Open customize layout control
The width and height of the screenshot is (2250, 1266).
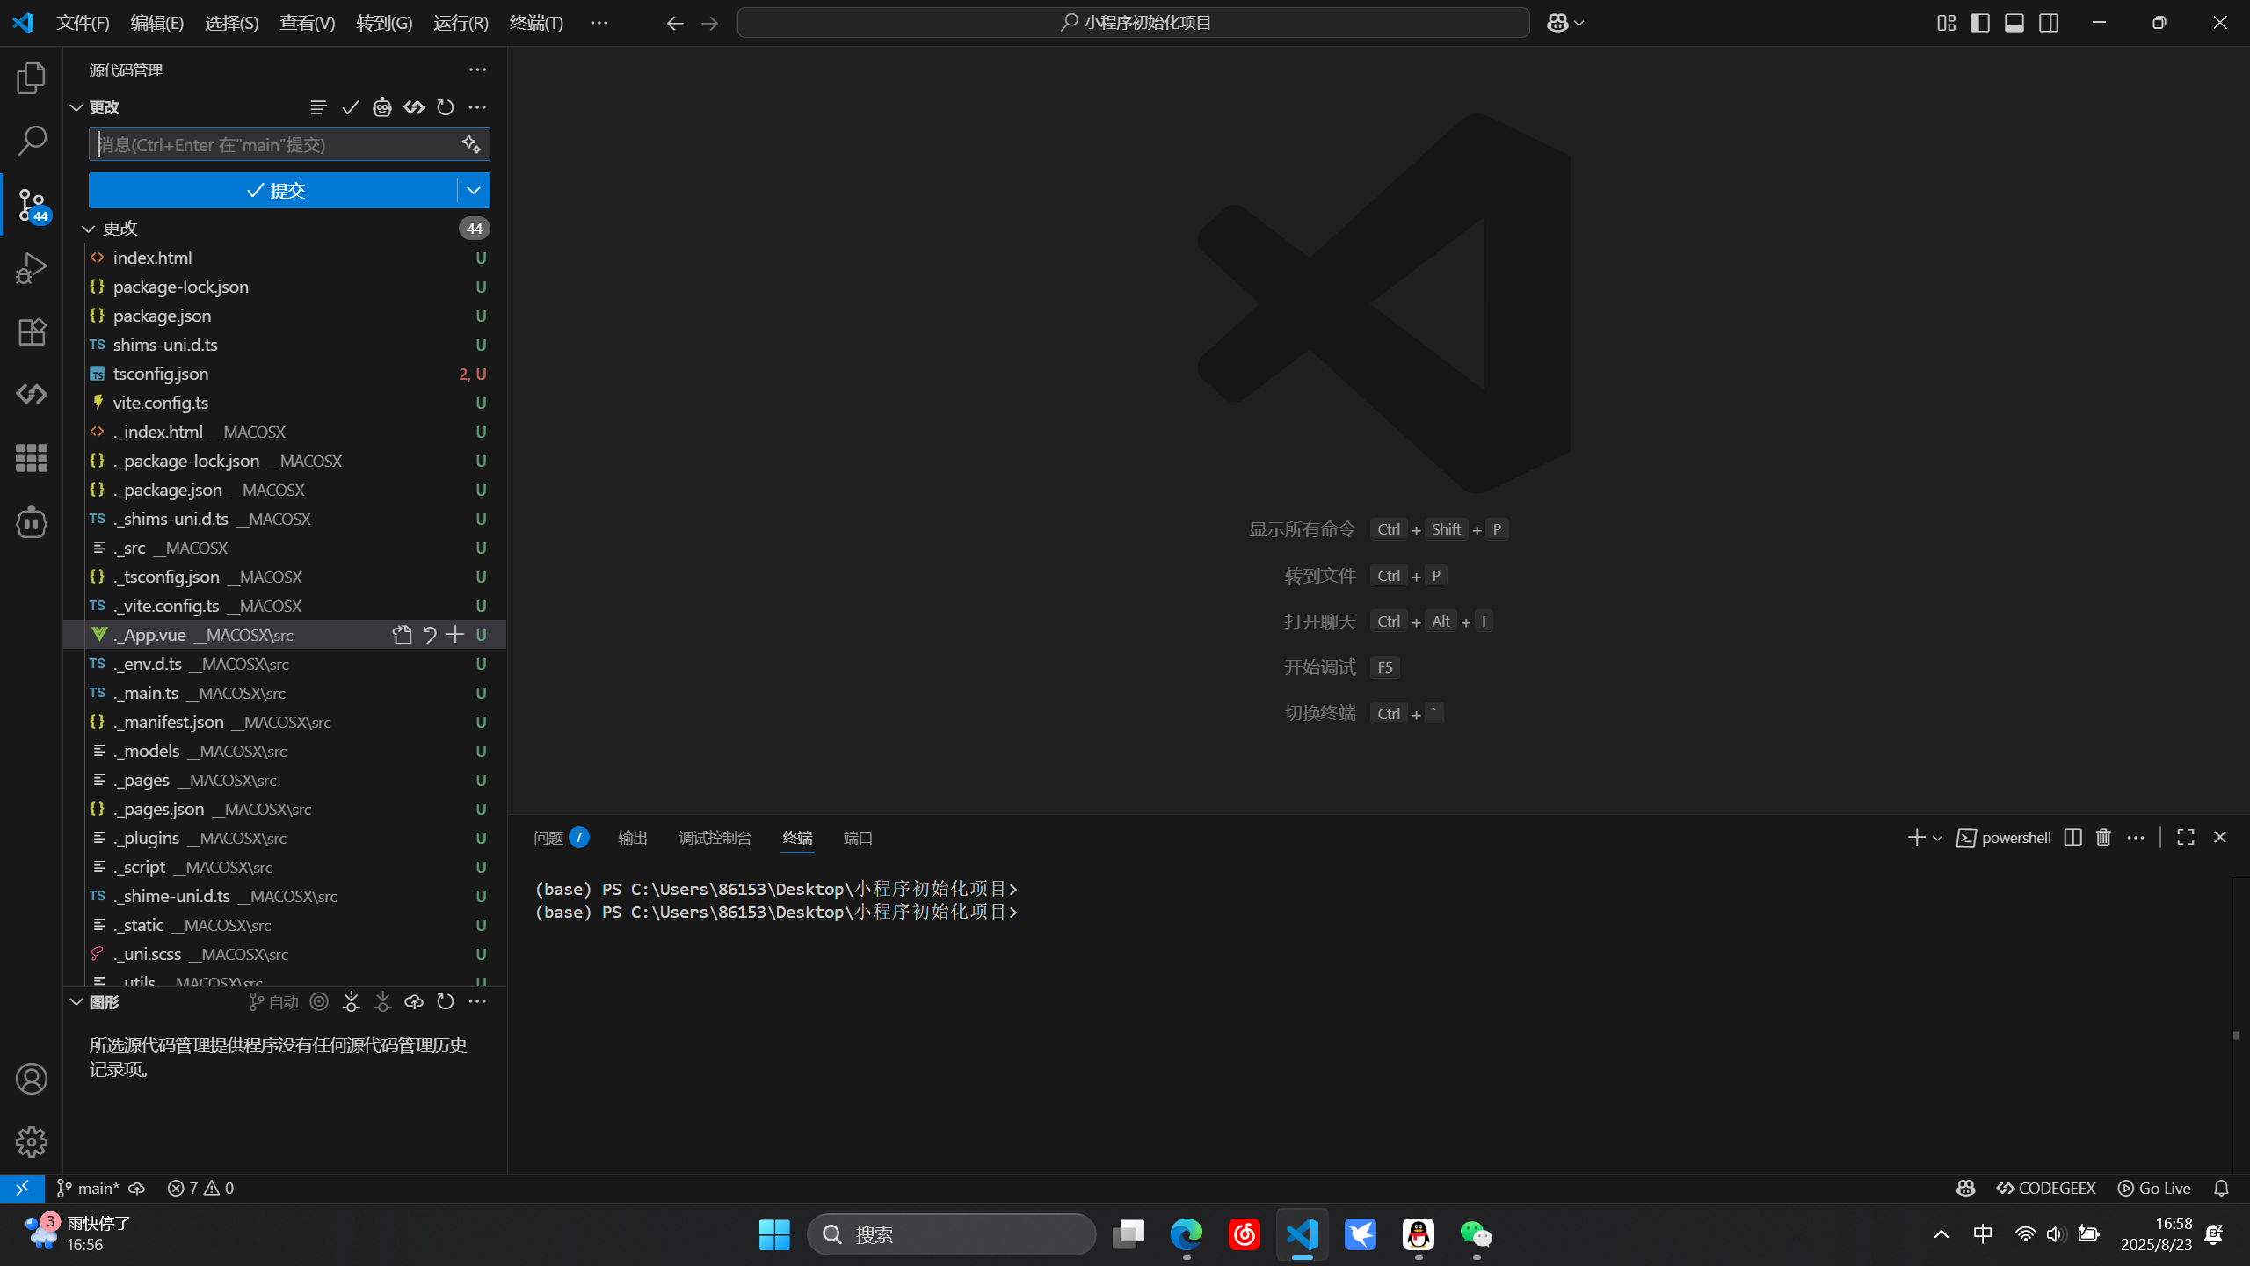point(1946,23)
